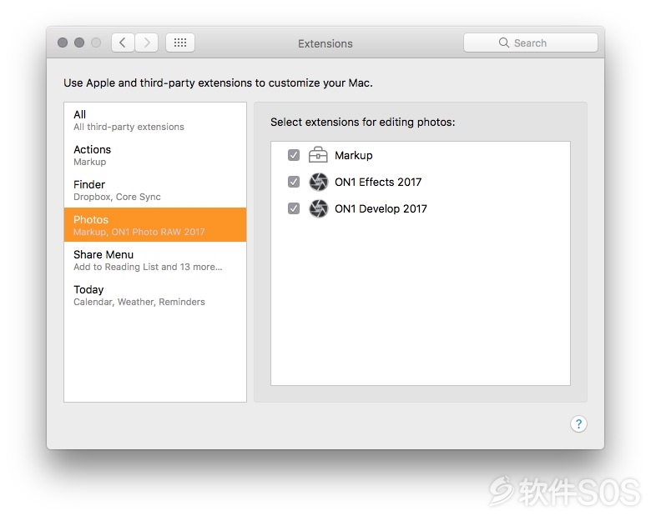Click the ON1 Effects 2017 shutter icon
This screenshot has width=651, height=516.
coord(319,182)
